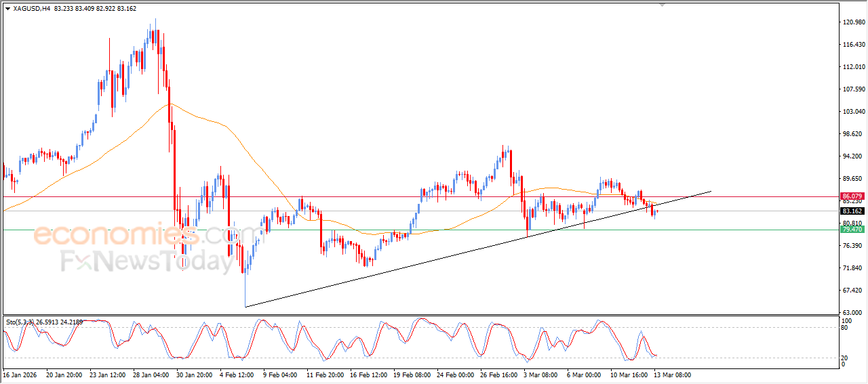Click the 6 Mar 00:00 time label
The image size is (868, 384).
point(585,374)
